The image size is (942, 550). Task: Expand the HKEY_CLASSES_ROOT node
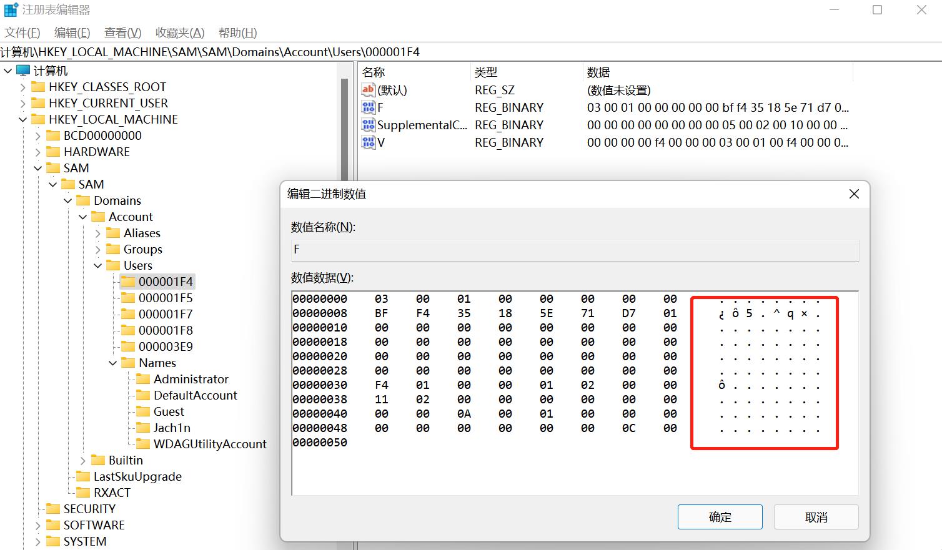23,87
